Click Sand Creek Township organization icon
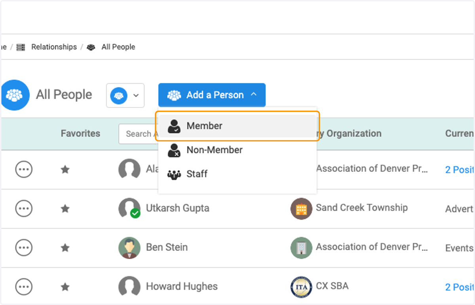This screenshot has width=475, height=305. click(301, 209)
